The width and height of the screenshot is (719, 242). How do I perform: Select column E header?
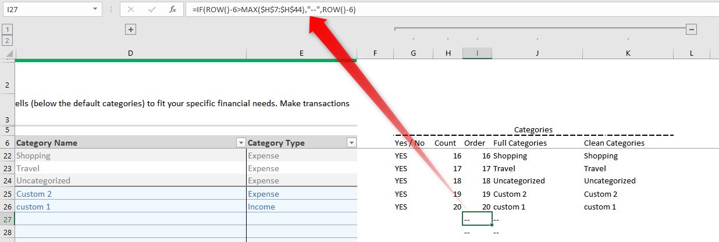point(301,53)
